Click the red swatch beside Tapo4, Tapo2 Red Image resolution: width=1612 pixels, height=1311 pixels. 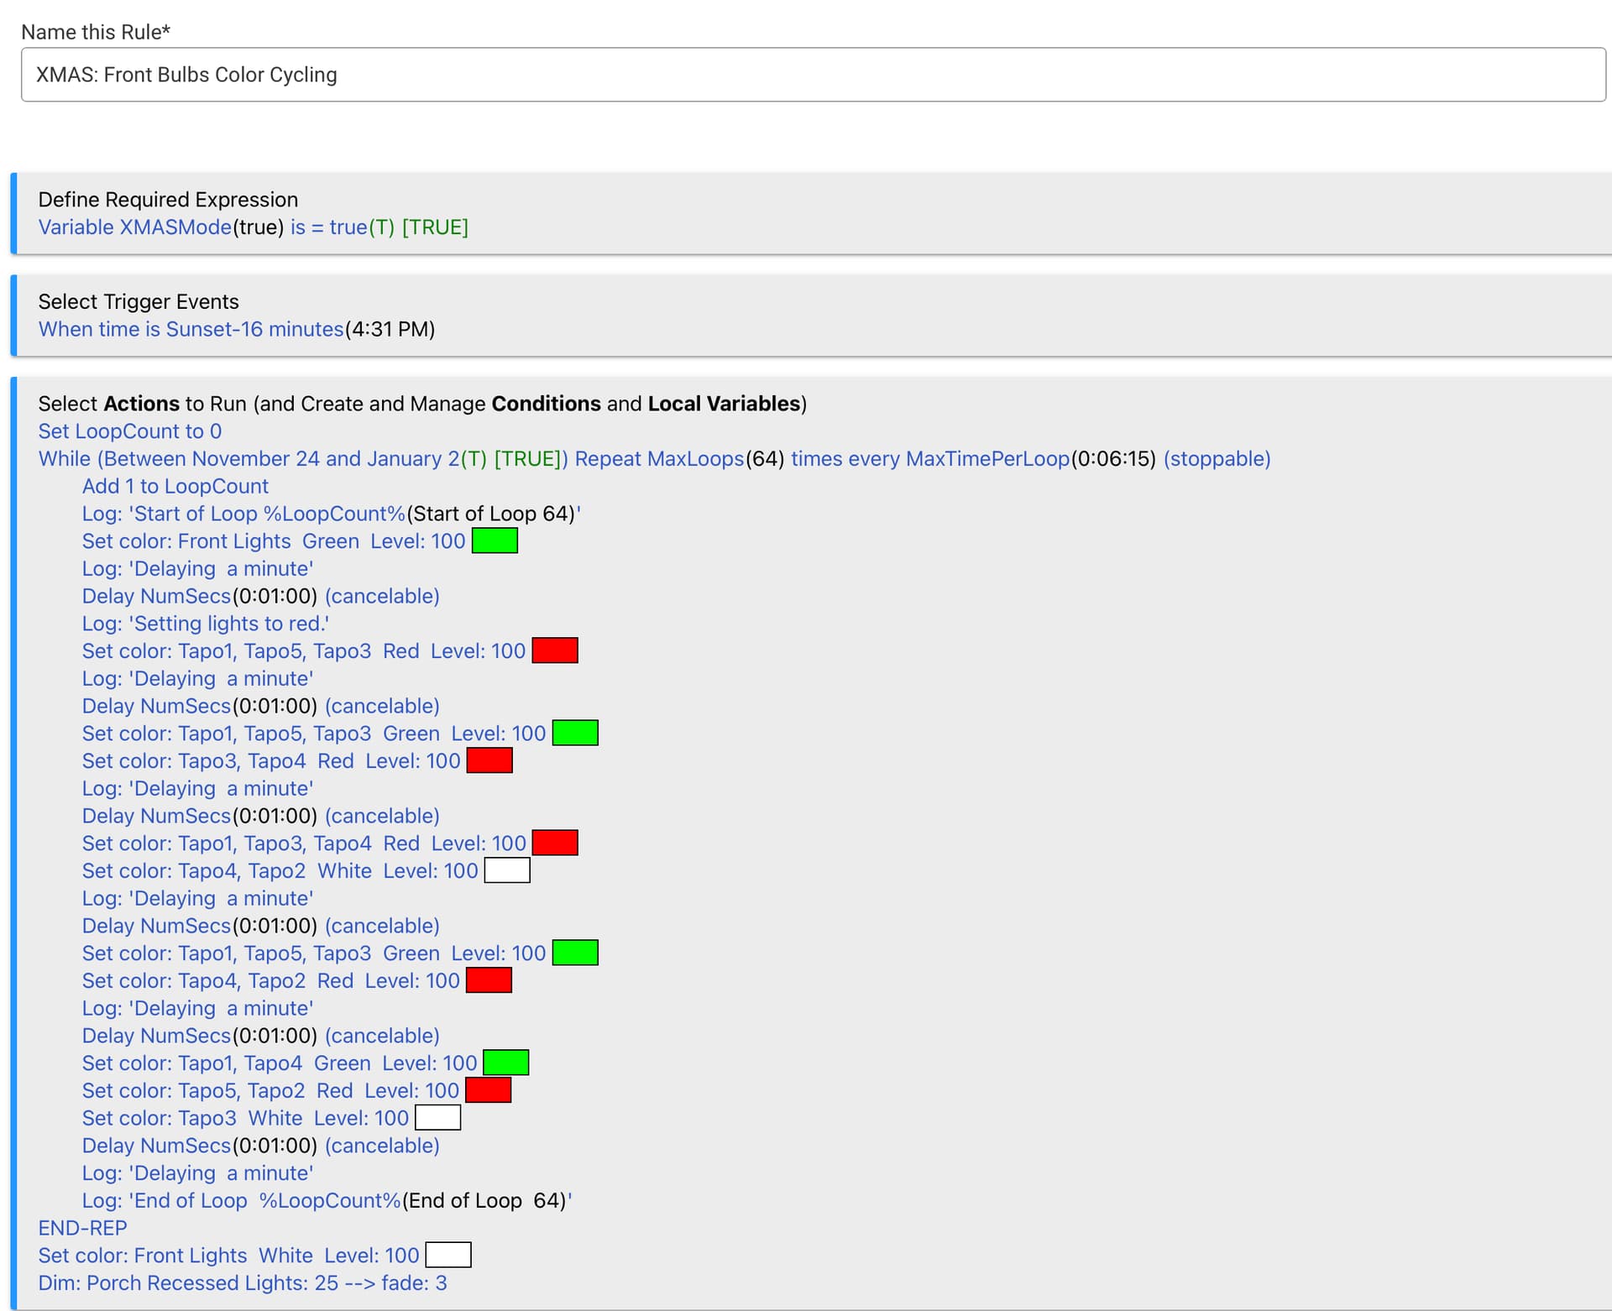click(489, 981)
